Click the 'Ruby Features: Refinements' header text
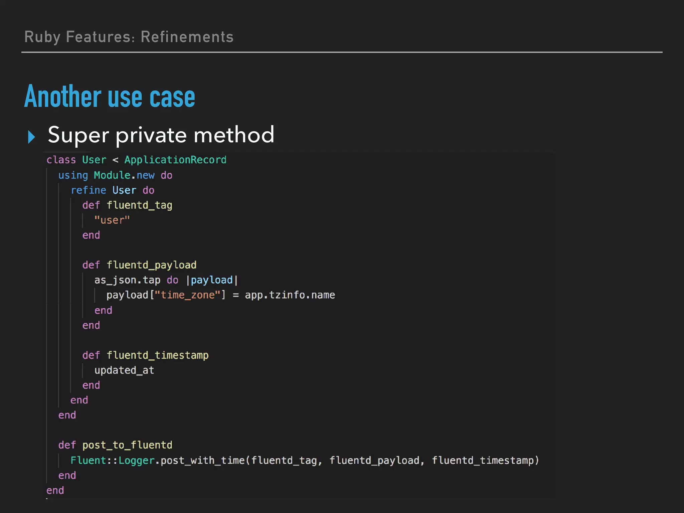684x513 pixels. [129, 37]
